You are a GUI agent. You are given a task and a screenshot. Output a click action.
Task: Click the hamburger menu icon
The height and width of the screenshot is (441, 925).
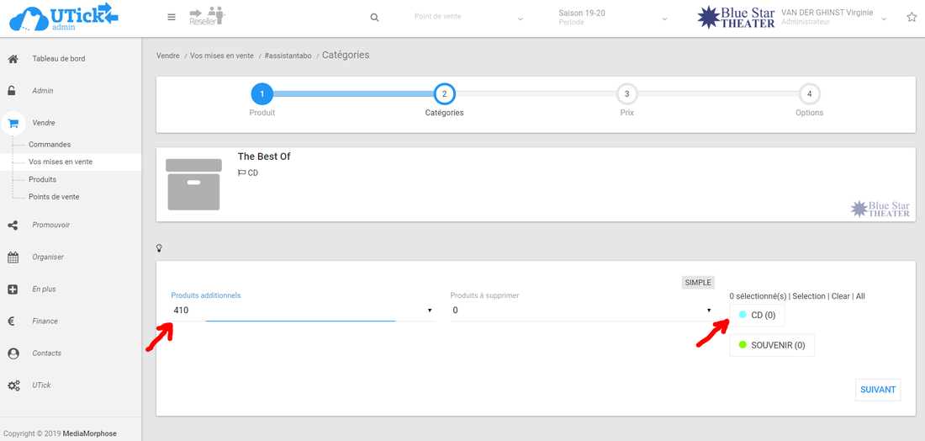[172, 17]
